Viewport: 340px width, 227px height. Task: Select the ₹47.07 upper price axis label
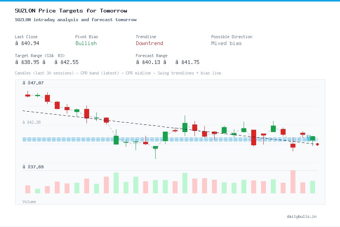point(34,82)
